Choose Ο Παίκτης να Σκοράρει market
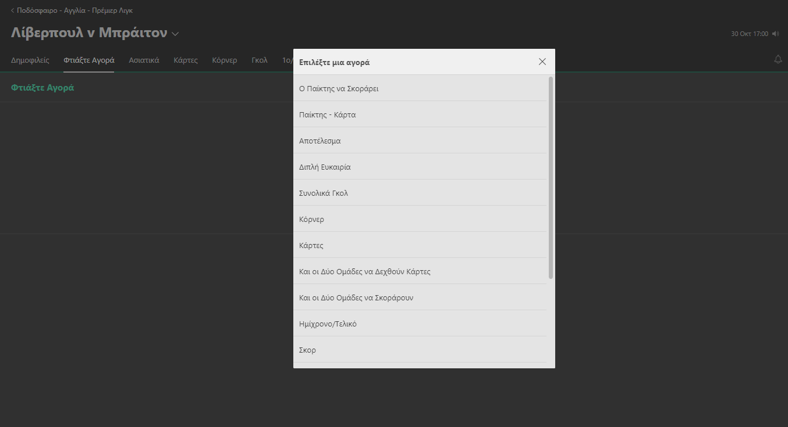 (x=420, y=88)
